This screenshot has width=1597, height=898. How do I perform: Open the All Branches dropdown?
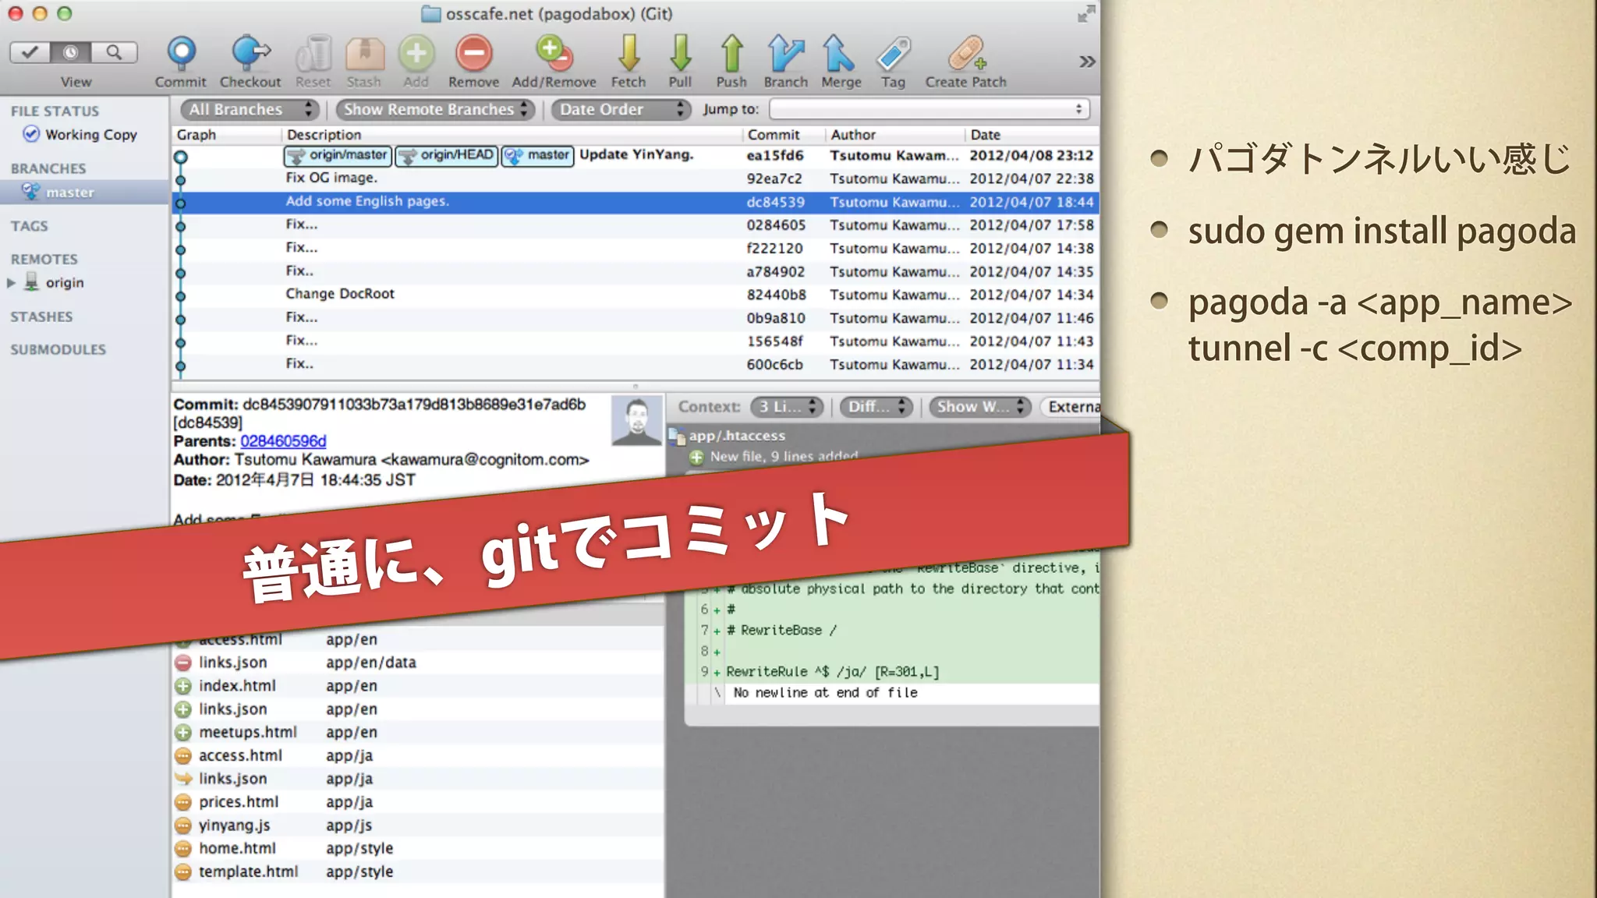point(250,109)
